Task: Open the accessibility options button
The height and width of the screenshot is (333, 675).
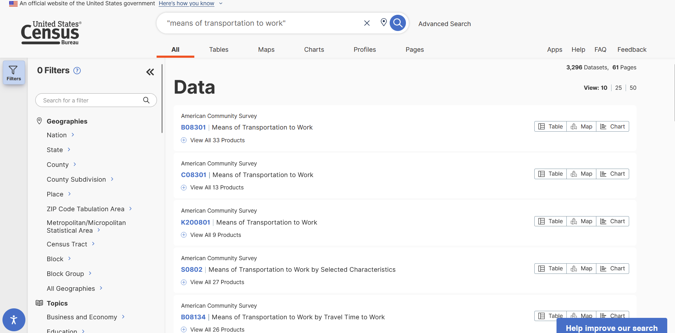Action: pos(14,320)
